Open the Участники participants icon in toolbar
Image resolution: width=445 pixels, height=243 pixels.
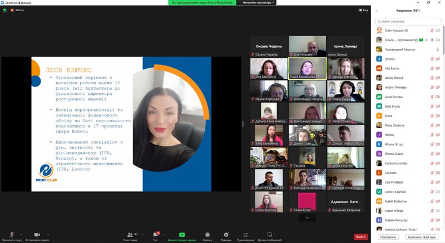pos(130,235)
